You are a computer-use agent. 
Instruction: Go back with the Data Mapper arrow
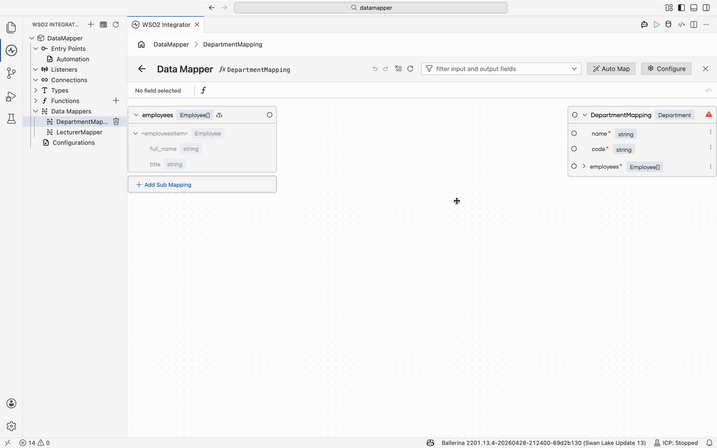click(142, 69)
